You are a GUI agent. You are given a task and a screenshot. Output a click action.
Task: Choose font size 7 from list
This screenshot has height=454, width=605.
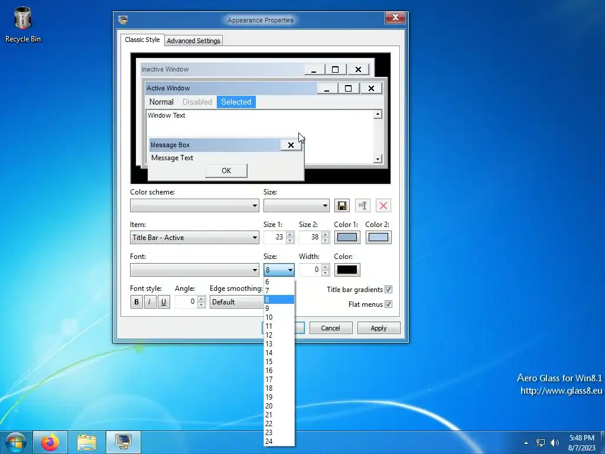point(279,291)
